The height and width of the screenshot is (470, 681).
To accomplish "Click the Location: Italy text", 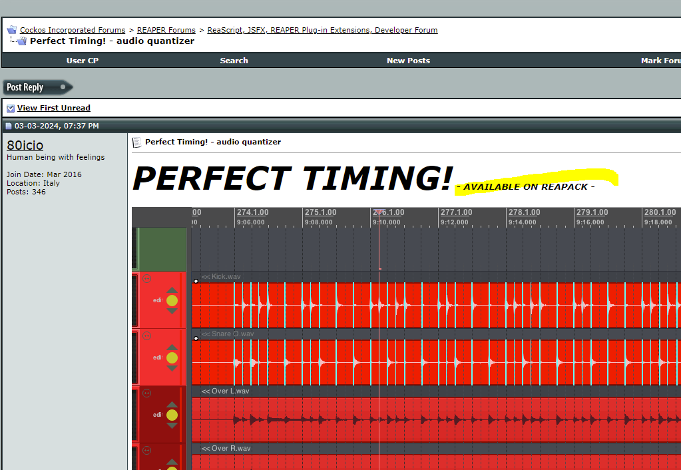I will (x=33, y=183).
